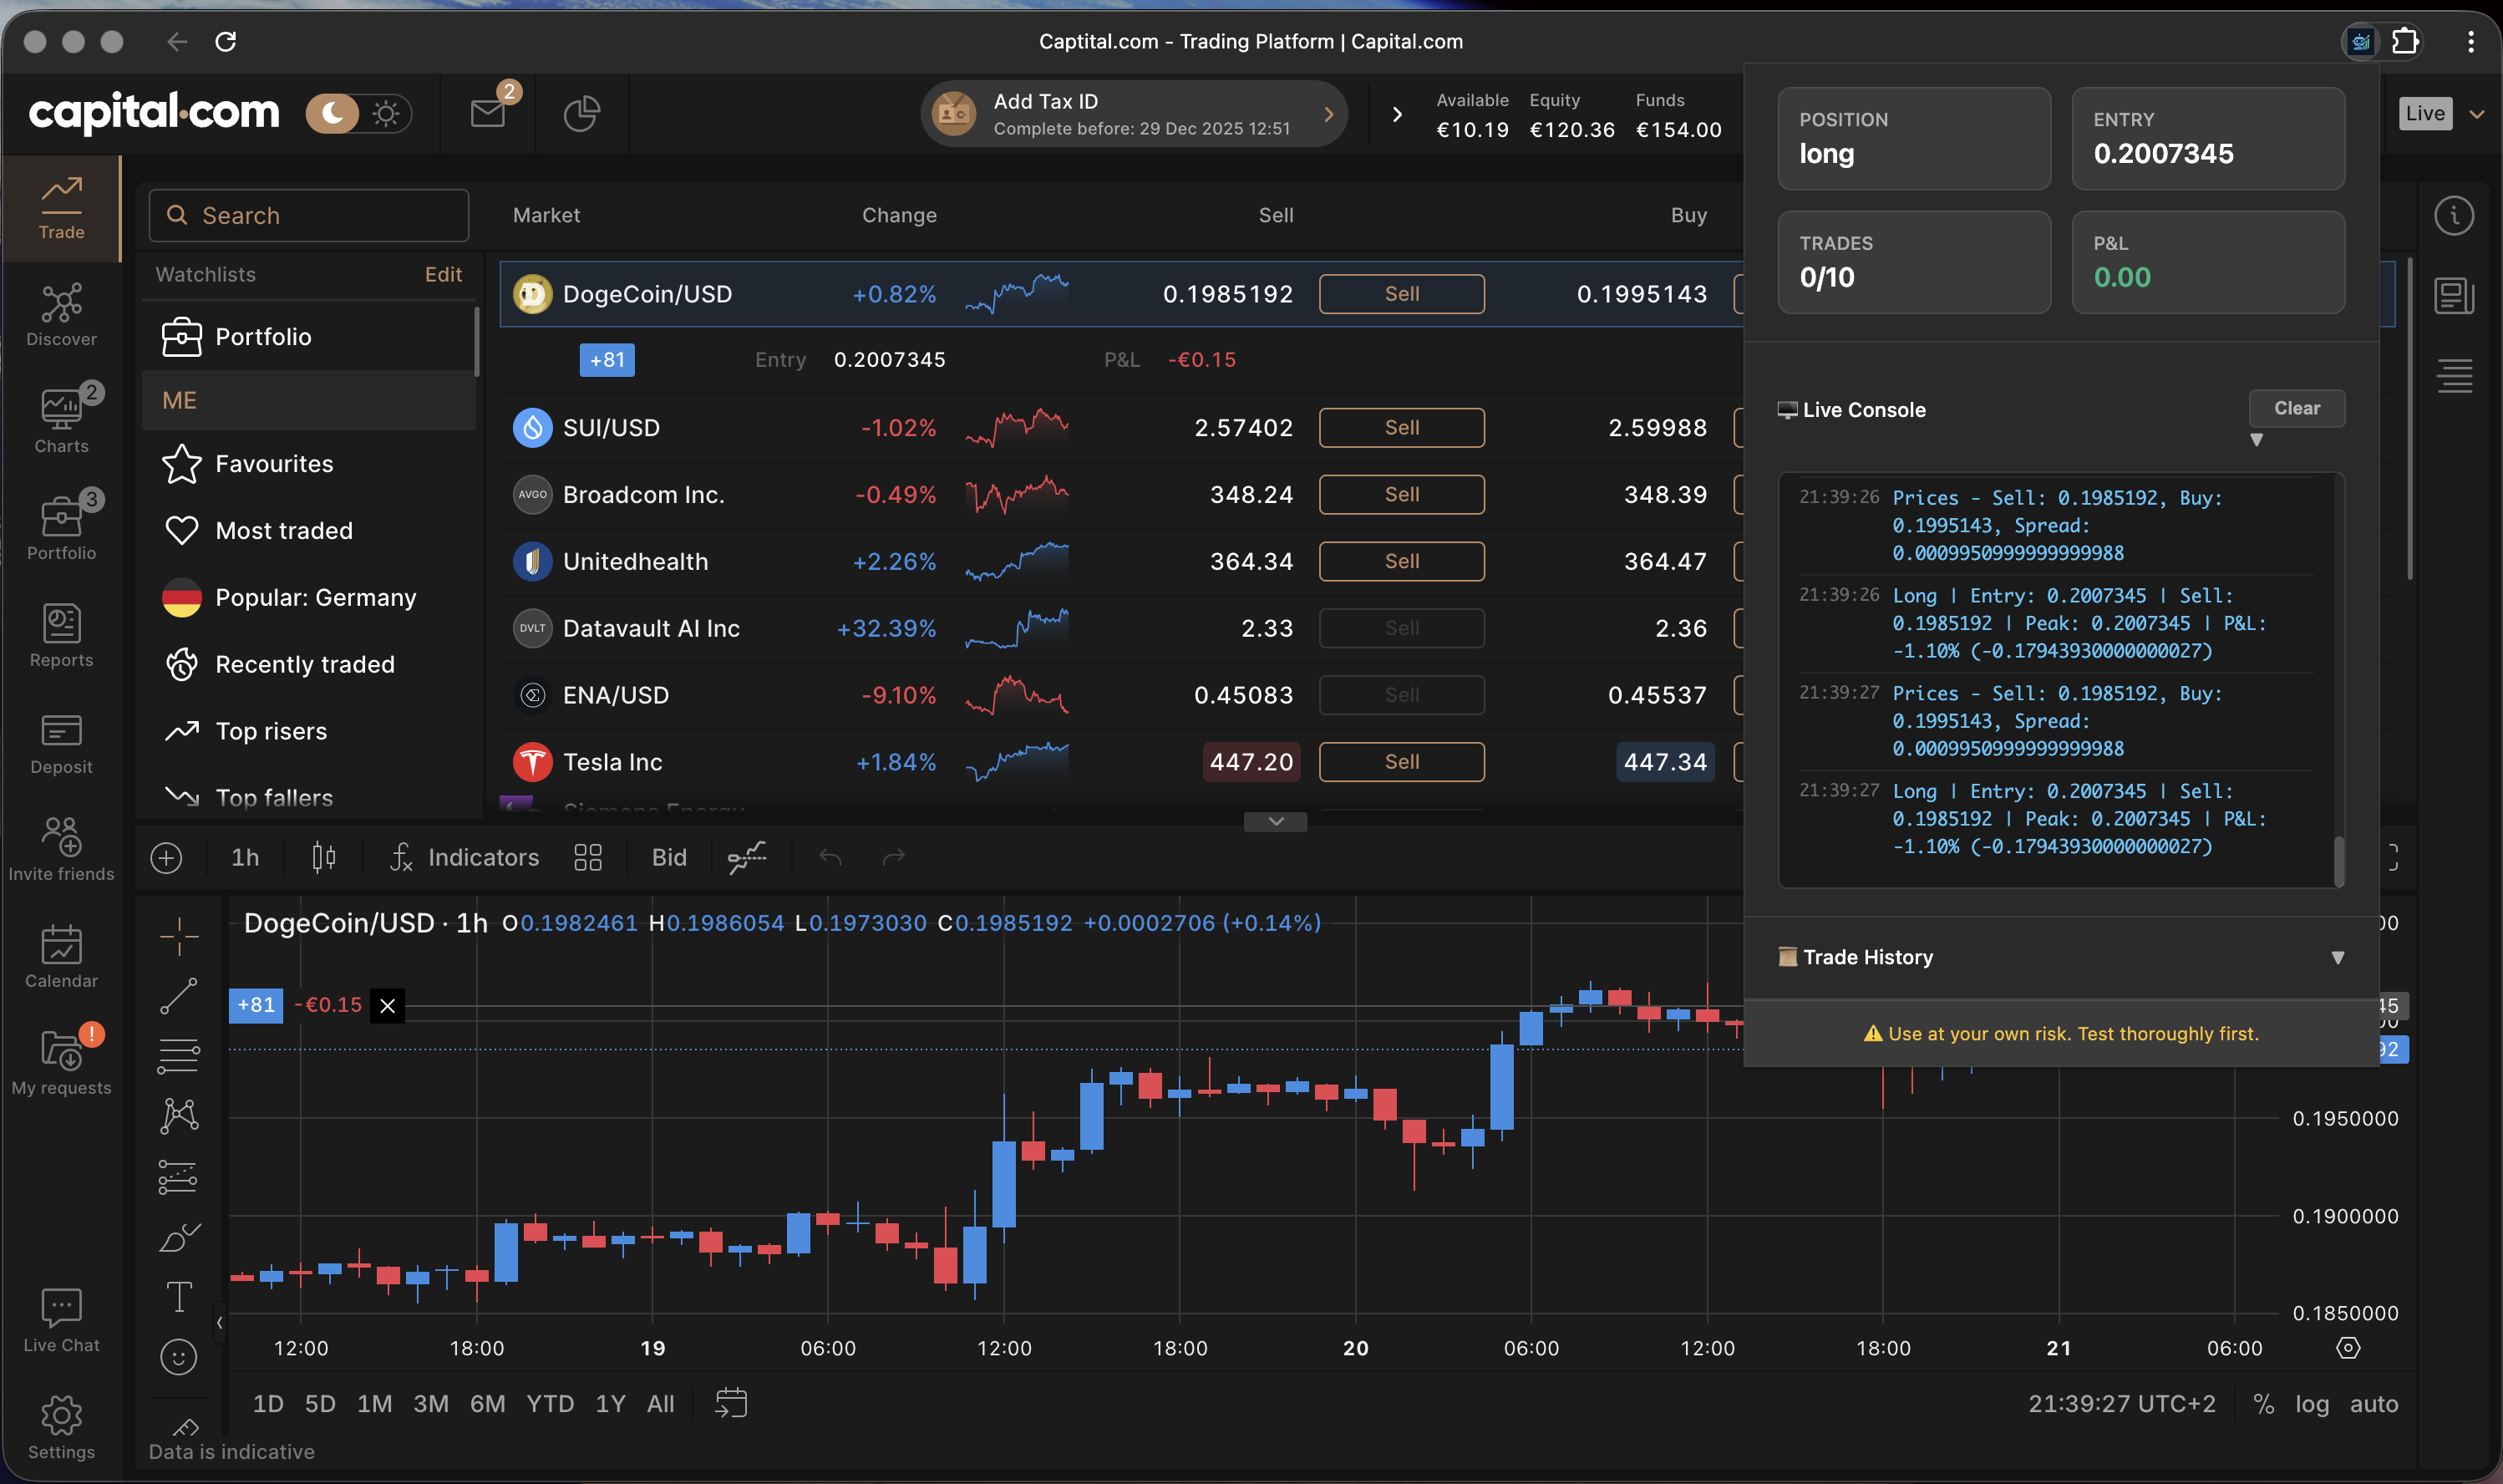This screenshot has height=1484, width=2503.
Task: Select the crosshair tool on the chart
Action: point(180,935)
